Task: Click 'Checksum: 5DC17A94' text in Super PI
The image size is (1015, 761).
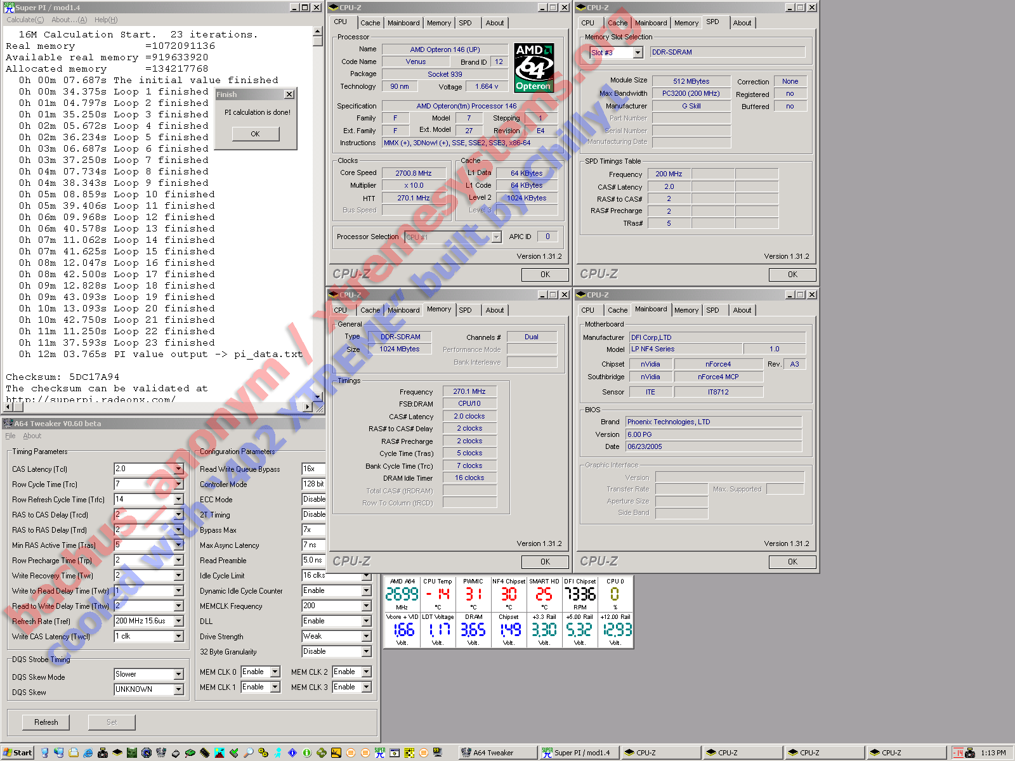Action: (x=62, y=377)
